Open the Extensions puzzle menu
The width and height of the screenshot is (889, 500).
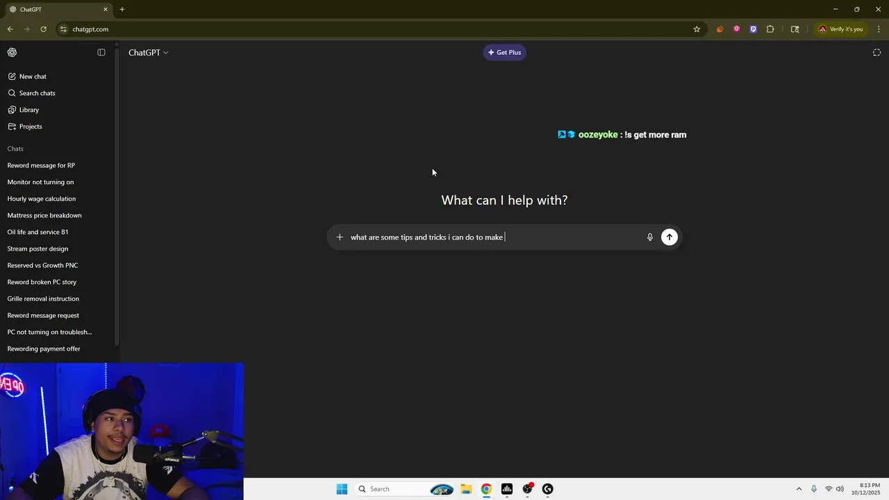(x=770, y=29)
